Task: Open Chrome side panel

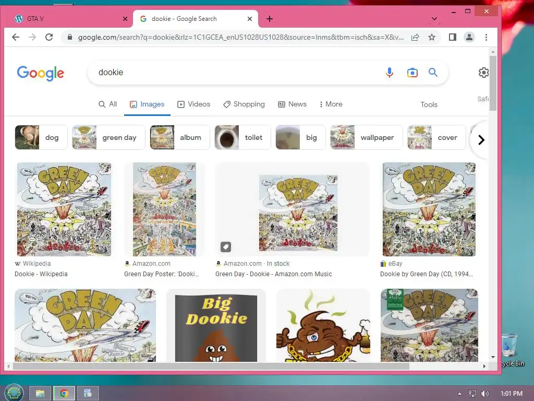Action: (x=452, y=37)
